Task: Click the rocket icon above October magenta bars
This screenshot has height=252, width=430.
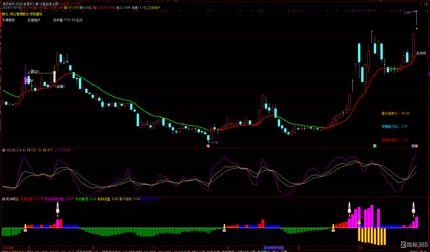Action: 350,209
